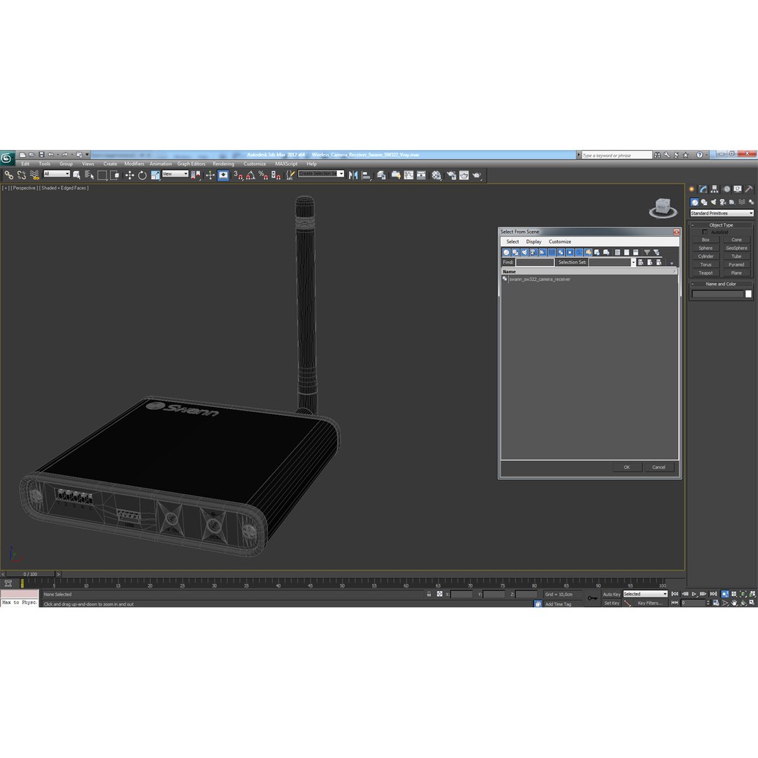Toggle Display Geometry filter in dialog

[x=506, y=253]
